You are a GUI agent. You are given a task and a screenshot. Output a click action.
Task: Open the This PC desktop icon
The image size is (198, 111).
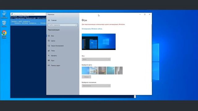tap(4, 14)
